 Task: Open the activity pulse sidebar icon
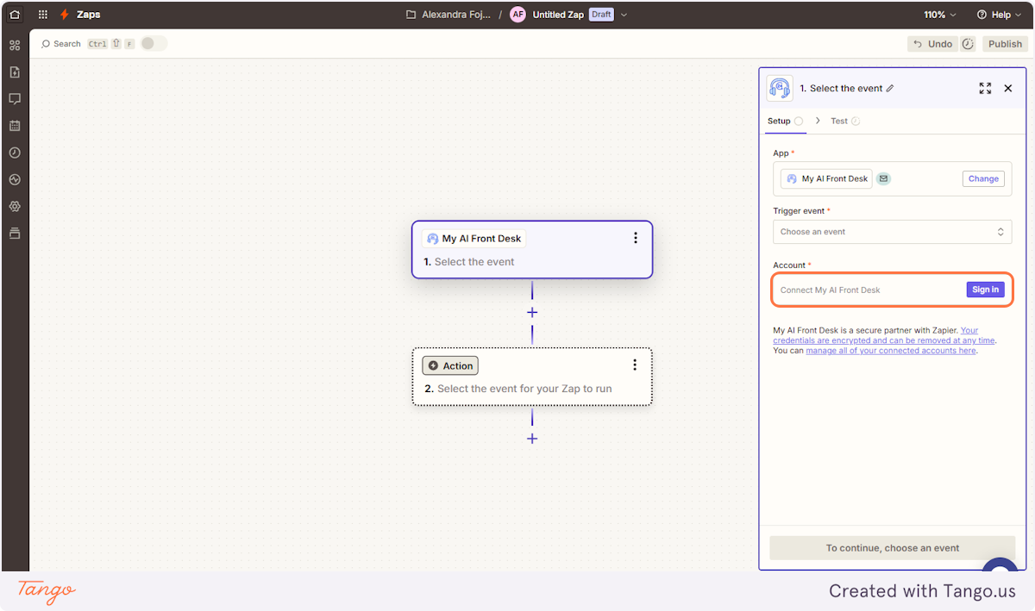[x=15, y=180]
